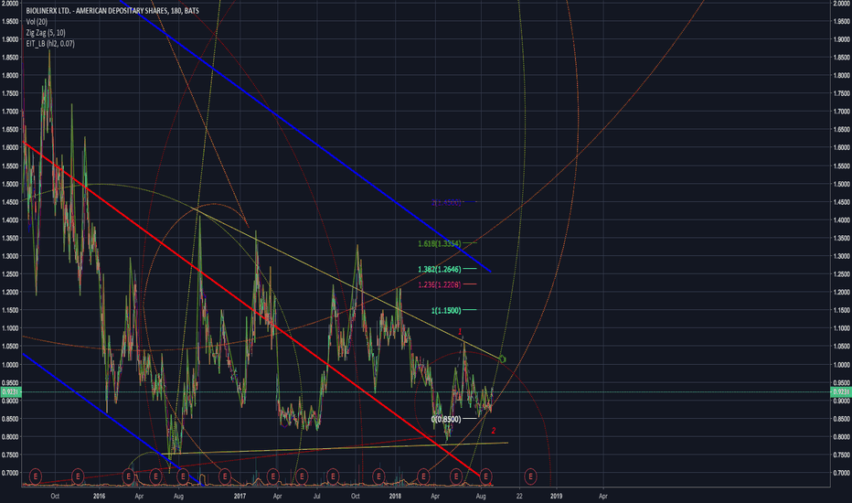Click the Jul label on the time axis
This screenshot has height=503, width=852.
(317, 496)
